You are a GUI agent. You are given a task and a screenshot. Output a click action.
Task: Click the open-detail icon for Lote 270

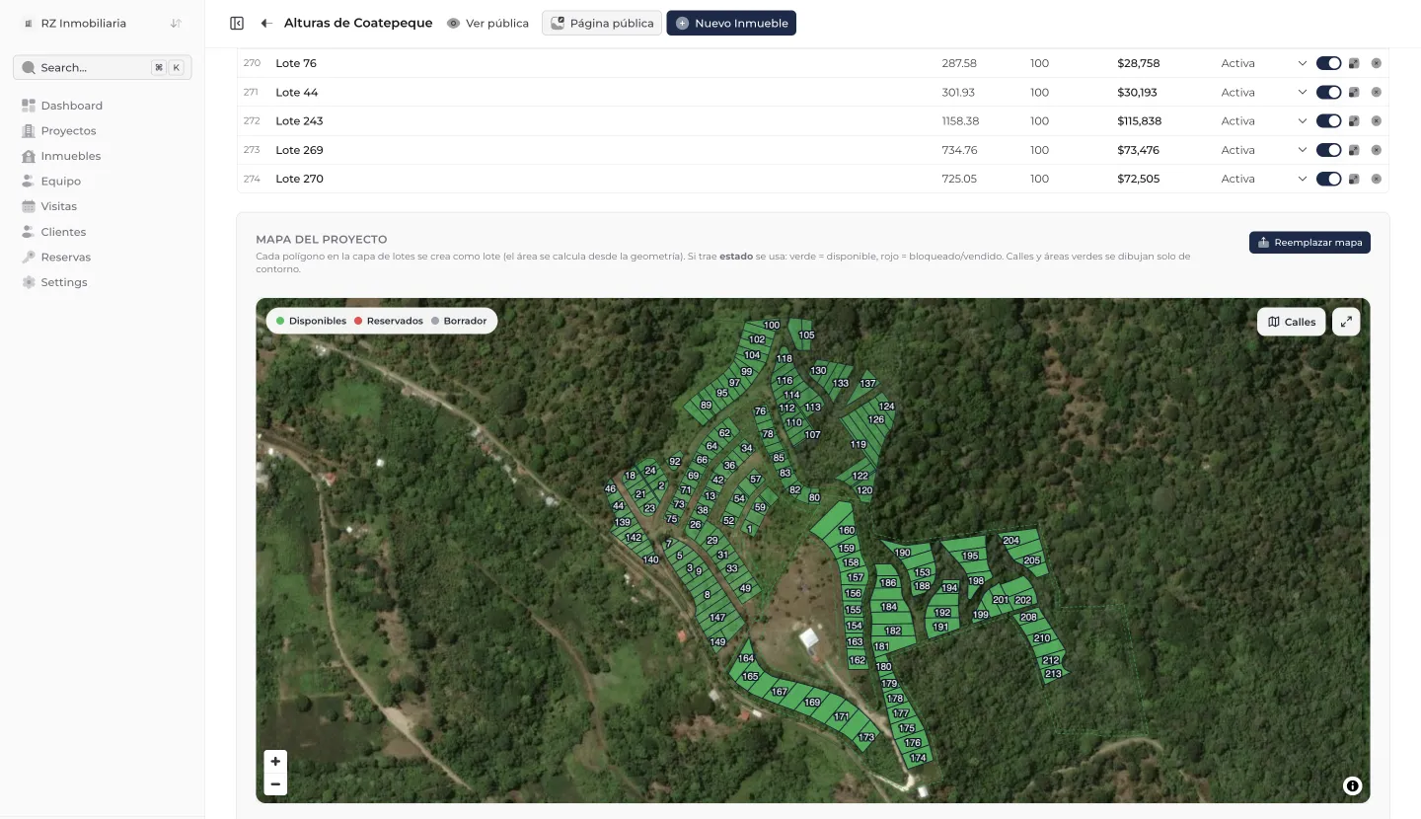pyautogui.click(x=1354, y=179)
